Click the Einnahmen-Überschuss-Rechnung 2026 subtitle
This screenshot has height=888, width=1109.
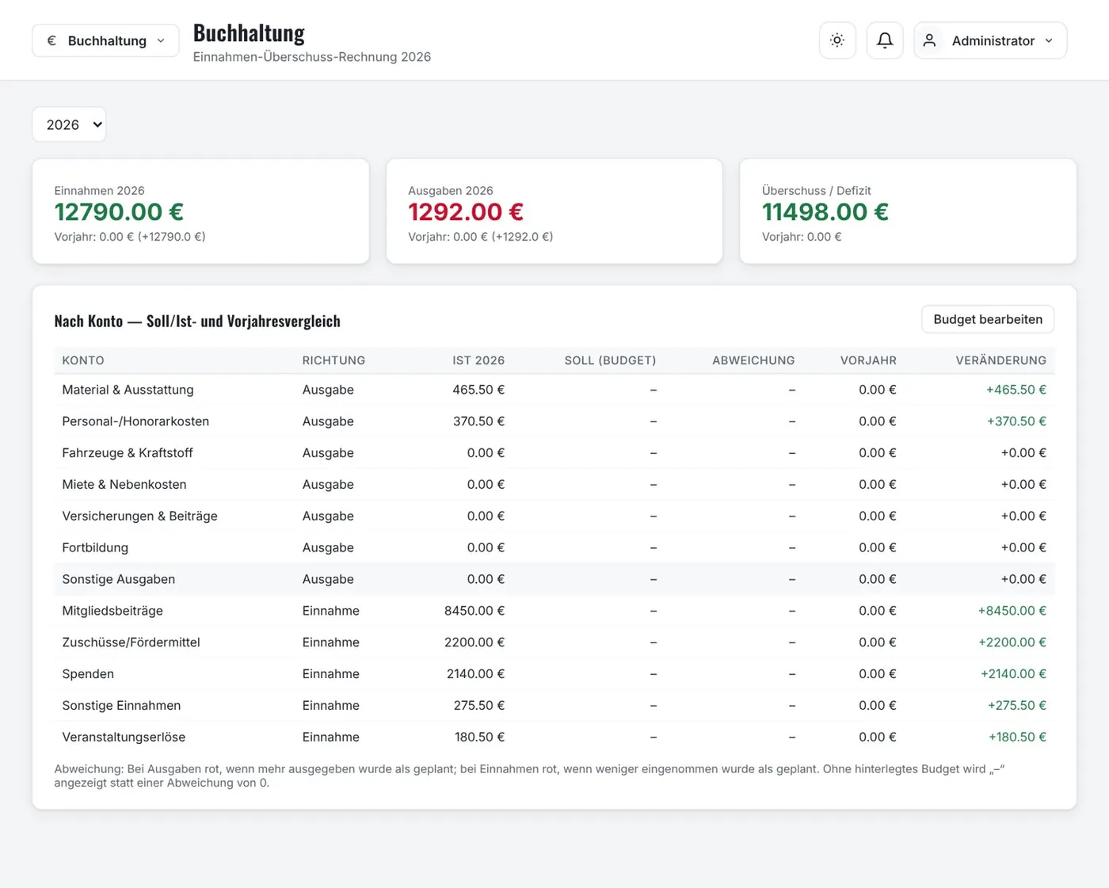312,57
